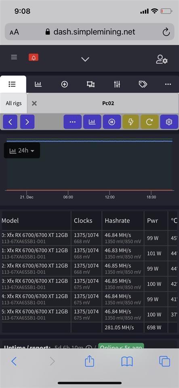Viewport: 179px width, 388px height.
Task: Open the tags tab icon
Action: click(x=143, y=84)
